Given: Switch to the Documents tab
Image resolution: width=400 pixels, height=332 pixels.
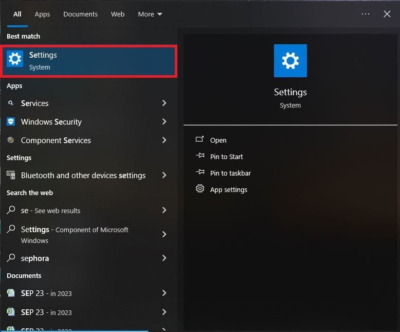Looking at the screenshot, I should pos(80,14).
